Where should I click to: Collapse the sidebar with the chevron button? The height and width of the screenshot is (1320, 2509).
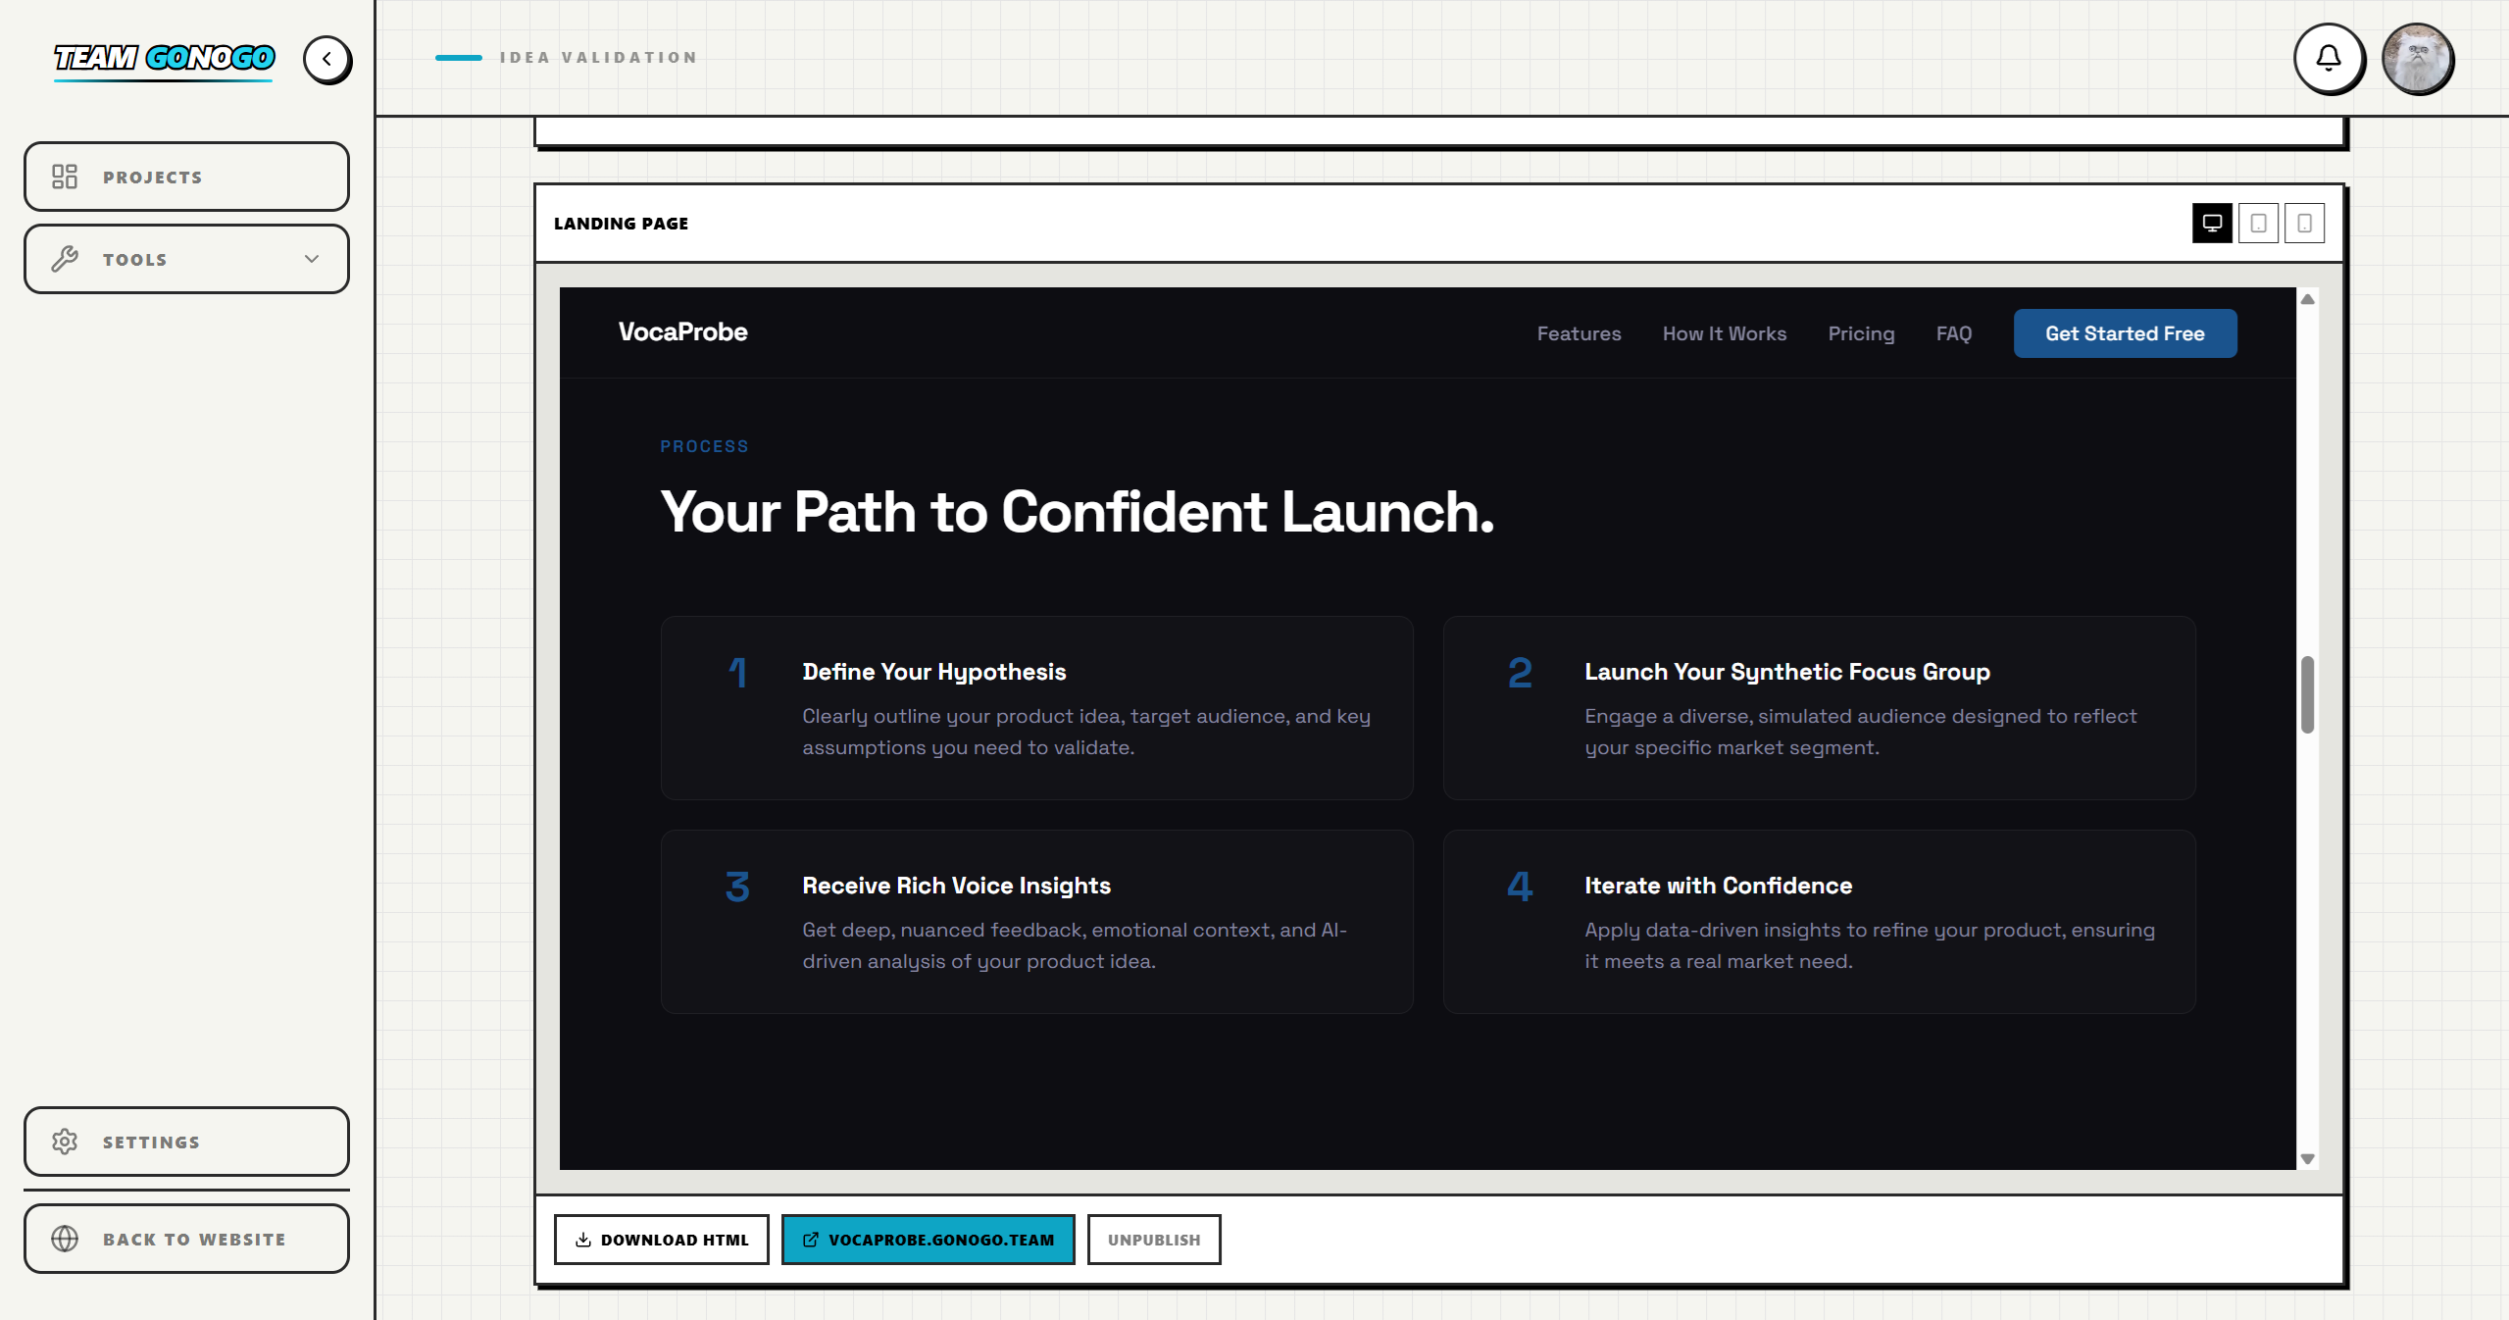(x=326, y=59)
